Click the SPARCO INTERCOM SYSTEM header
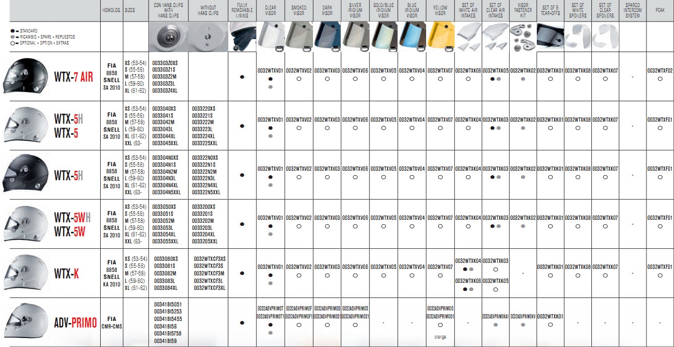 [632, 10]
